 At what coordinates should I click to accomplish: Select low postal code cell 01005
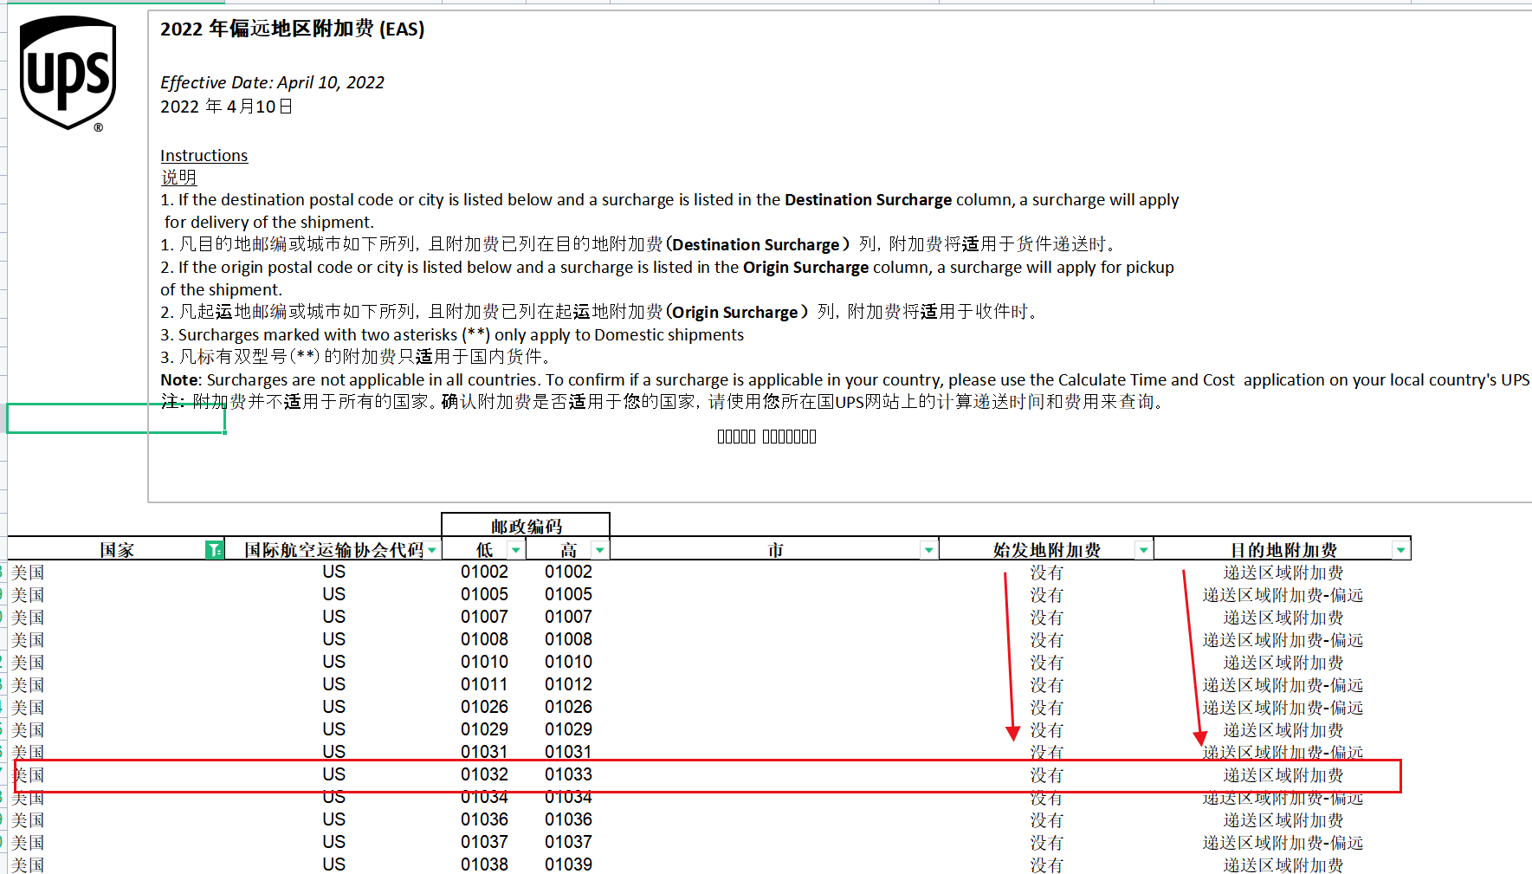[x=484, y=594]
